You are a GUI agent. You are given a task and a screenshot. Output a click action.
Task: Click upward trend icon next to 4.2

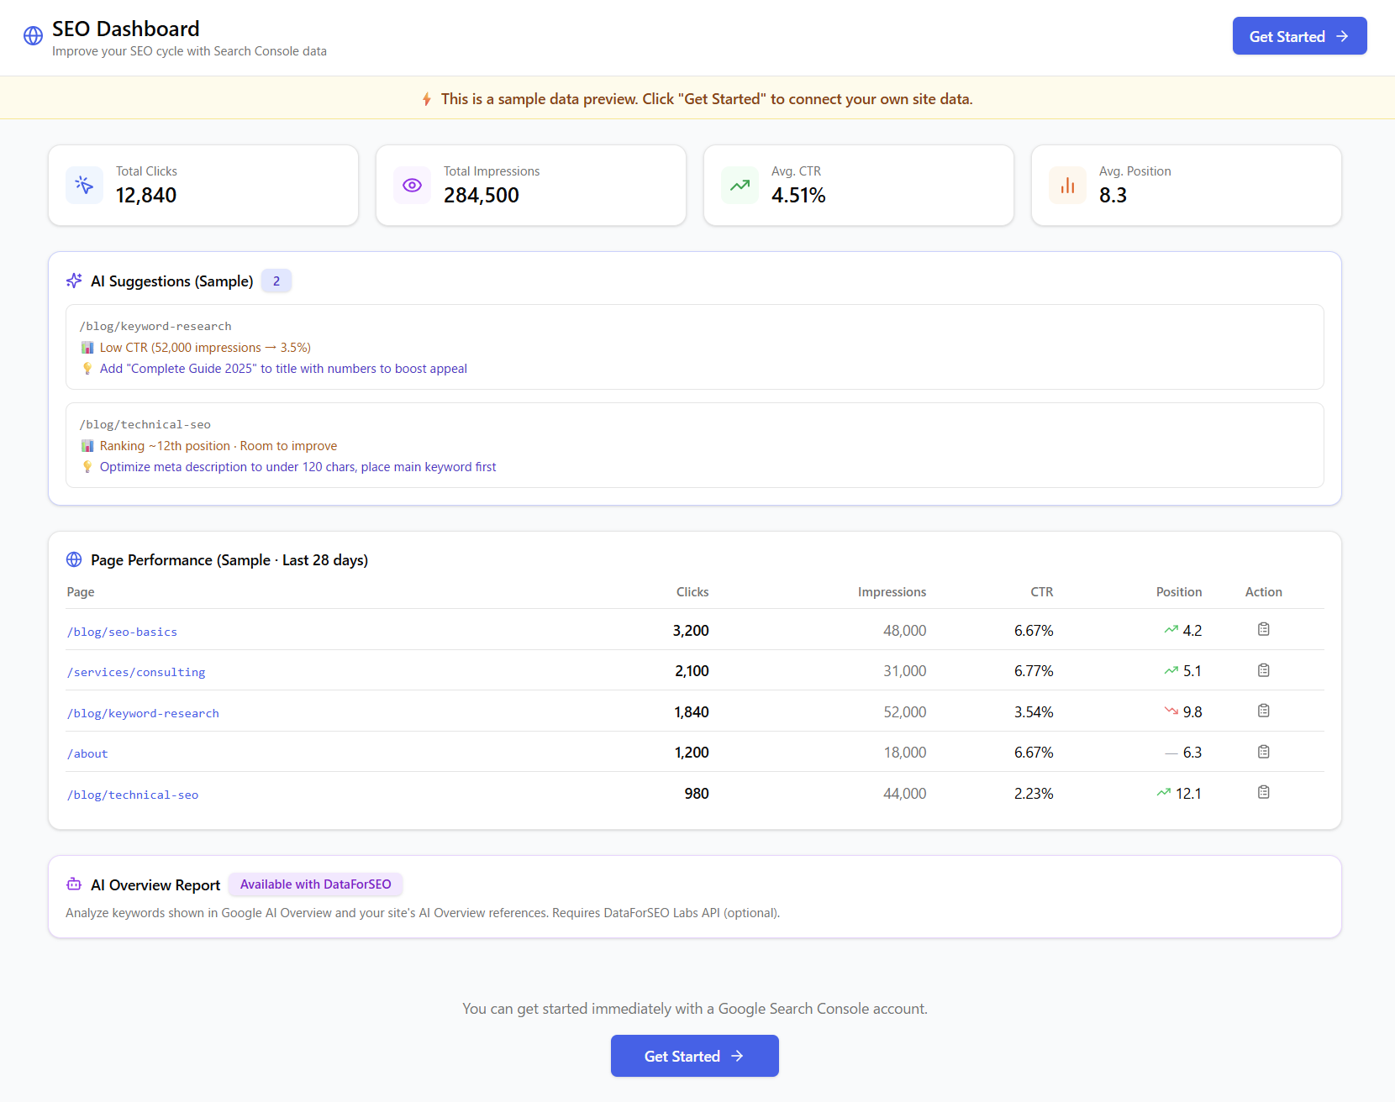pos(1171,630)
